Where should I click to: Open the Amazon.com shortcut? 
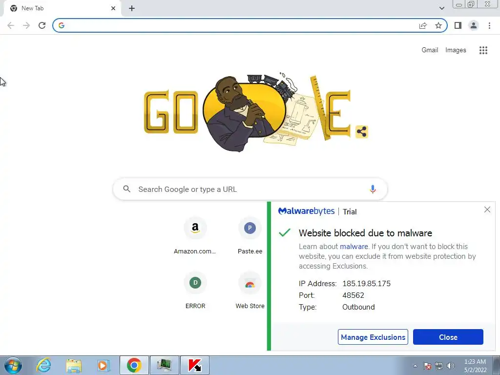coord(195,236)
